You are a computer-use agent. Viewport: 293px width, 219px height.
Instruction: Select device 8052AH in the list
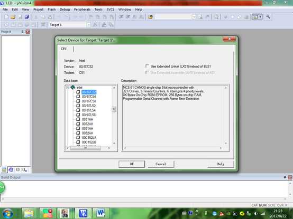88,133
